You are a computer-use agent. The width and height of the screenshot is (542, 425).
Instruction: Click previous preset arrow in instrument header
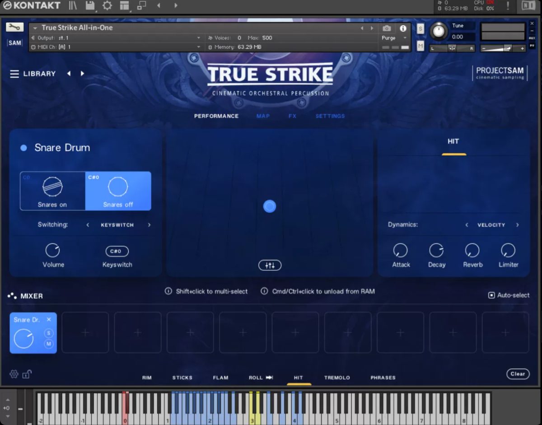coord(361,28)
